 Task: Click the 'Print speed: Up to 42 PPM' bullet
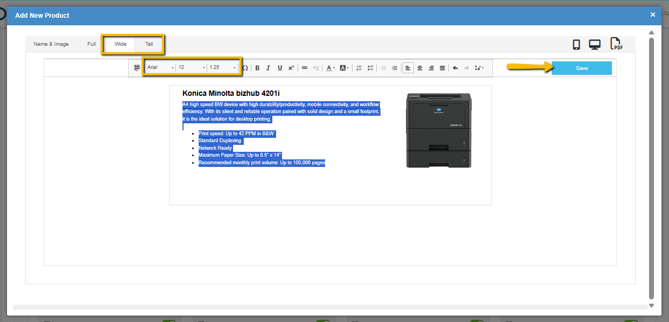[236, 133]
